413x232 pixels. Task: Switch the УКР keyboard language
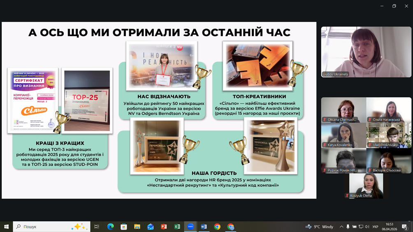pyautogui.click(x=375, y=227)
